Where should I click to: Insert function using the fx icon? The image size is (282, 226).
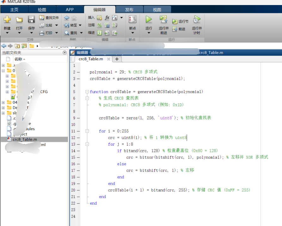click(107, 18)
